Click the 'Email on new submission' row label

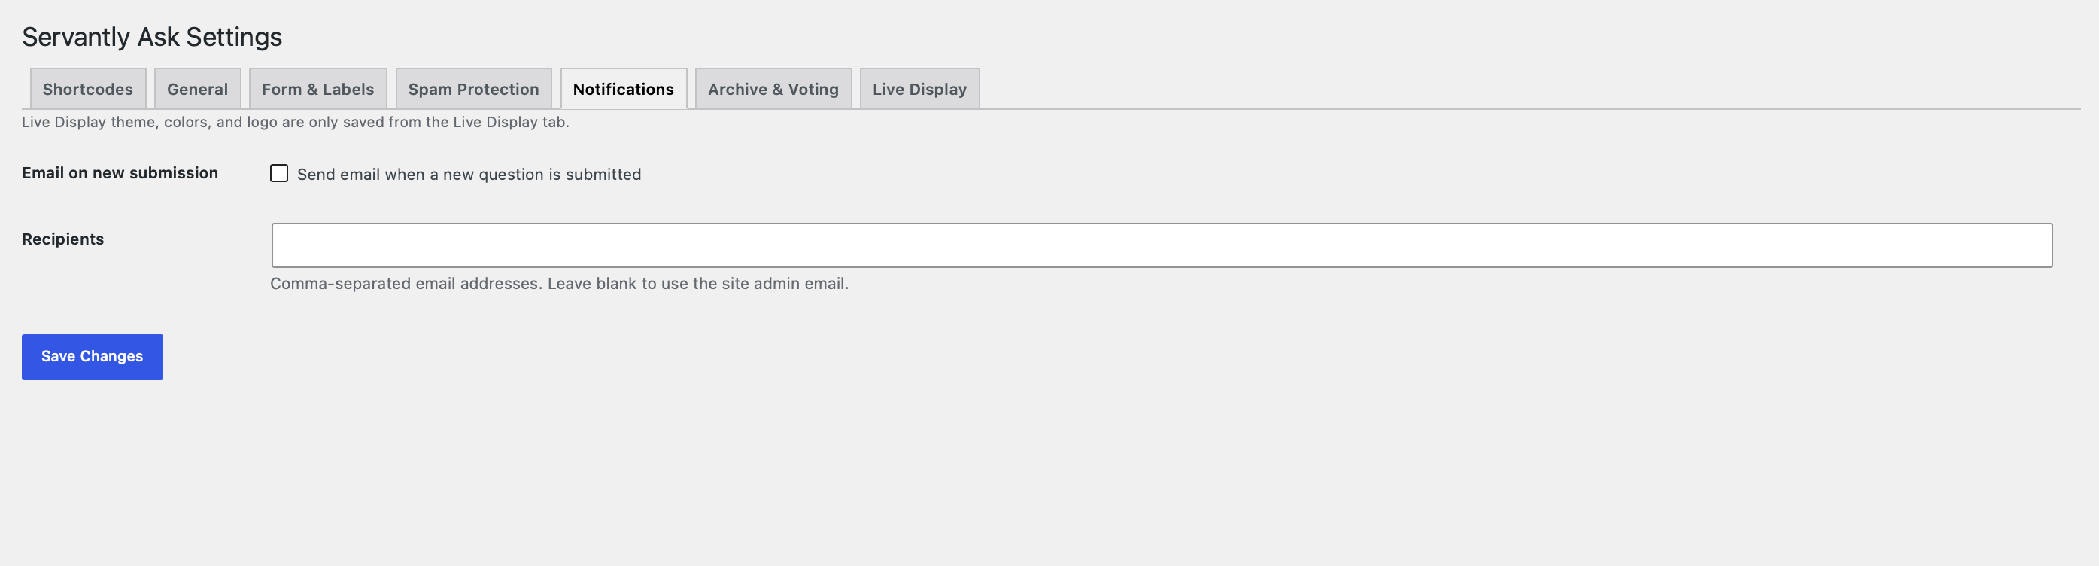pos(120,173)
